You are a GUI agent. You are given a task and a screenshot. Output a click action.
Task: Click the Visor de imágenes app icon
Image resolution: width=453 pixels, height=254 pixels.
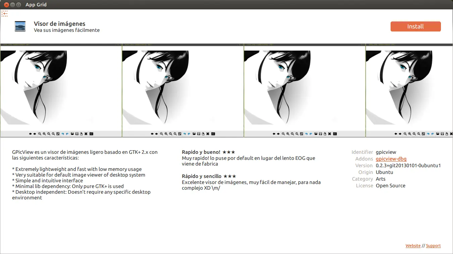tap(20, 26)
